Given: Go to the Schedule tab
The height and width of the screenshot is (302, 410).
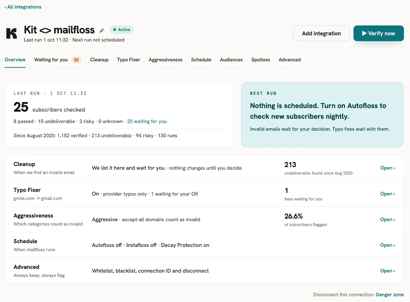Looking at the screenshot, I should pyautogui.click(x=201, y=60).
